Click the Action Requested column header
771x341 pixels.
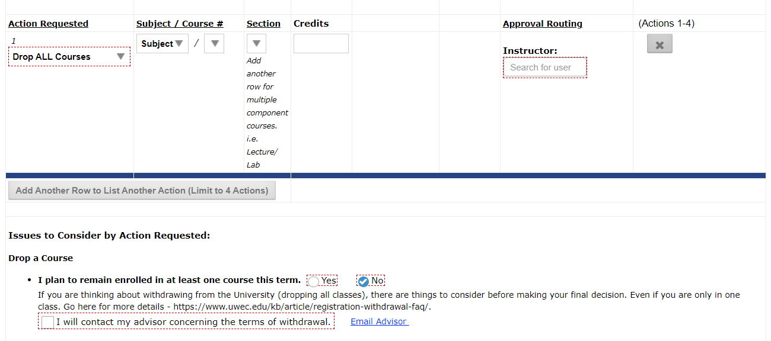(48, 24)
